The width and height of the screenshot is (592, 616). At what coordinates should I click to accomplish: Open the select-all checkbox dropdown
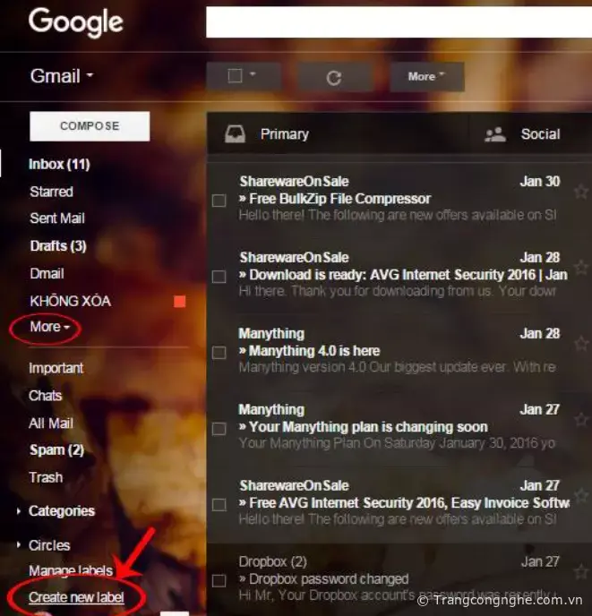(253, 76)
